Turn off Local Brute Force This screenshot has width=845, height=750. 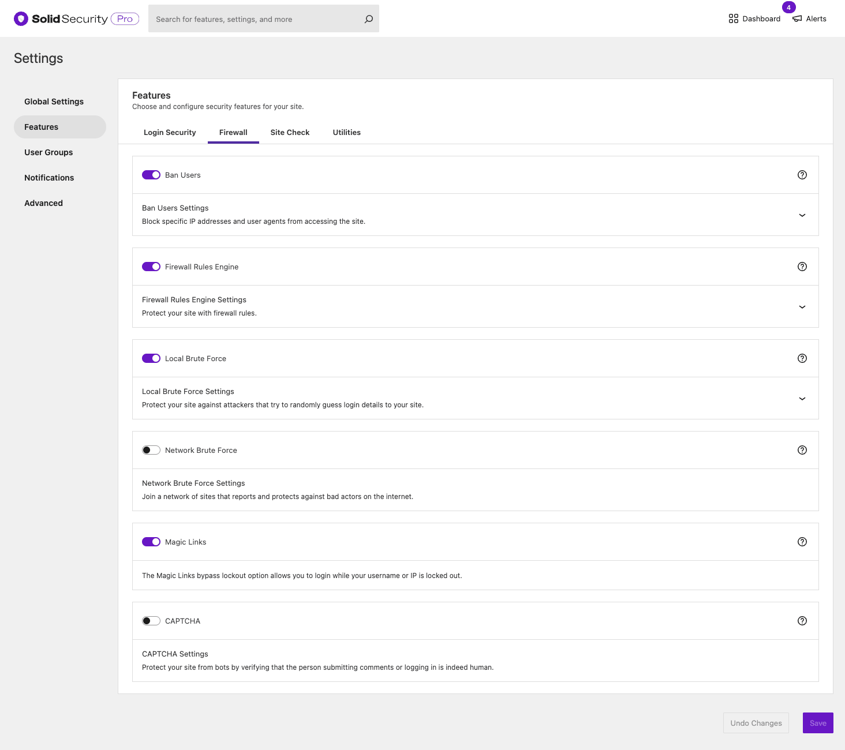(151, 358)
